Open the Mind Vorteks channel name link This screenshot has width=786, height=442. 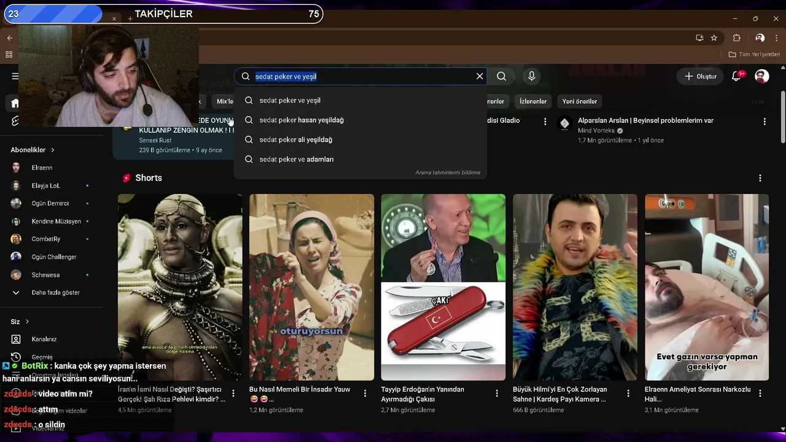(x=596, y=131)
